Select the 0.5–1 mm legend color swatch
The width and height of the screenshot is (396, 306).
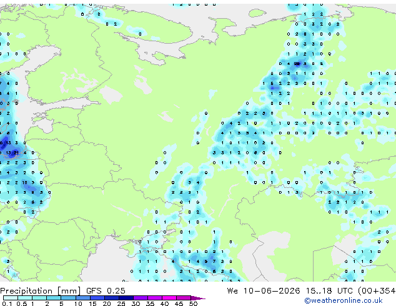pos(25,298)
